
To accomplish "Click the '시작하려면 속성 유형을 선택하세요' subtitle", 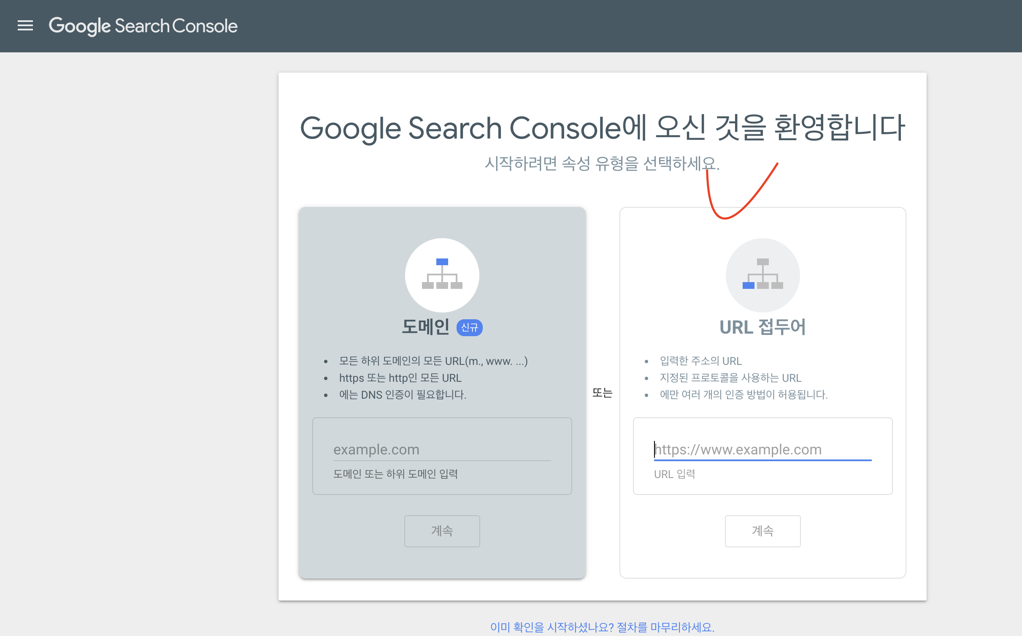I will (602, 163).
